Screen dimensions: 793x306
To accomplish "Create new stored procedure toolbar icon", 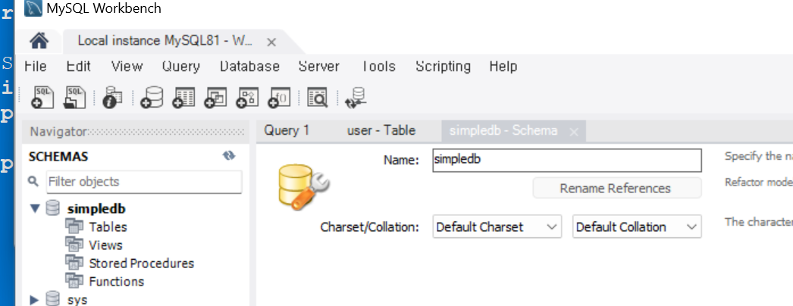I will (x=247, y=98).
